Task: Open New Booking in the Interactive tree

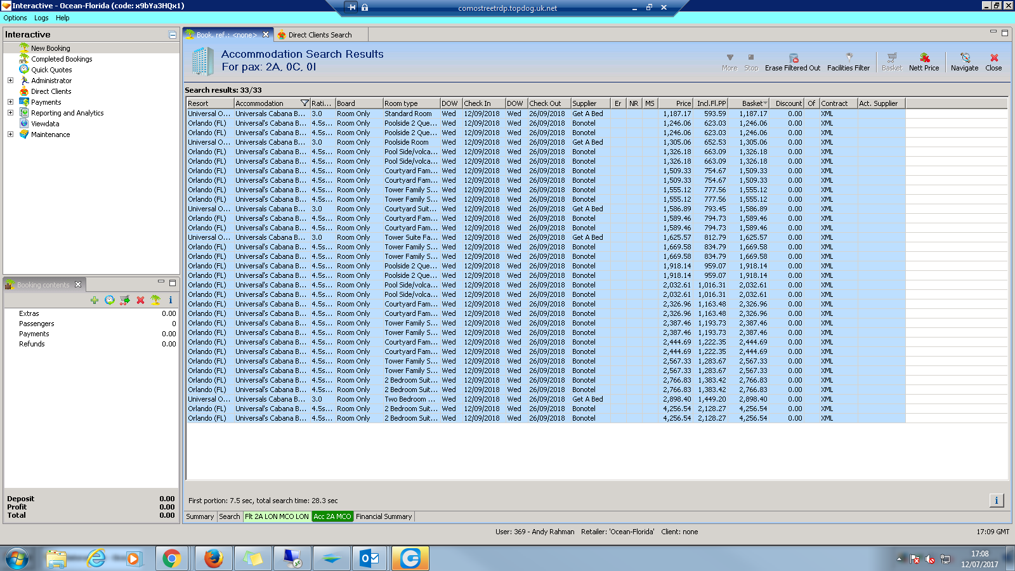Action: coord(51,48)
